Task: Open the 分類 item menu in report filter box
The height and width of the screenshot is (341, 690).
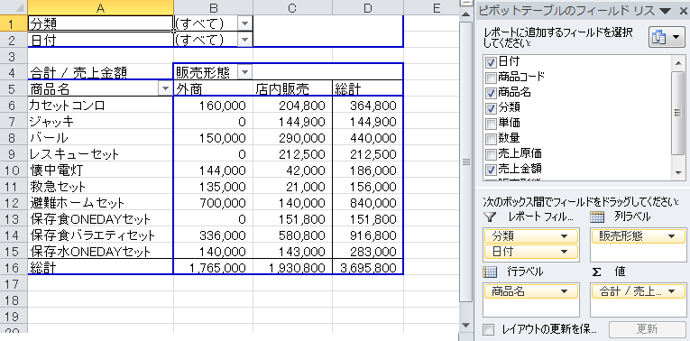Action: 564,236
